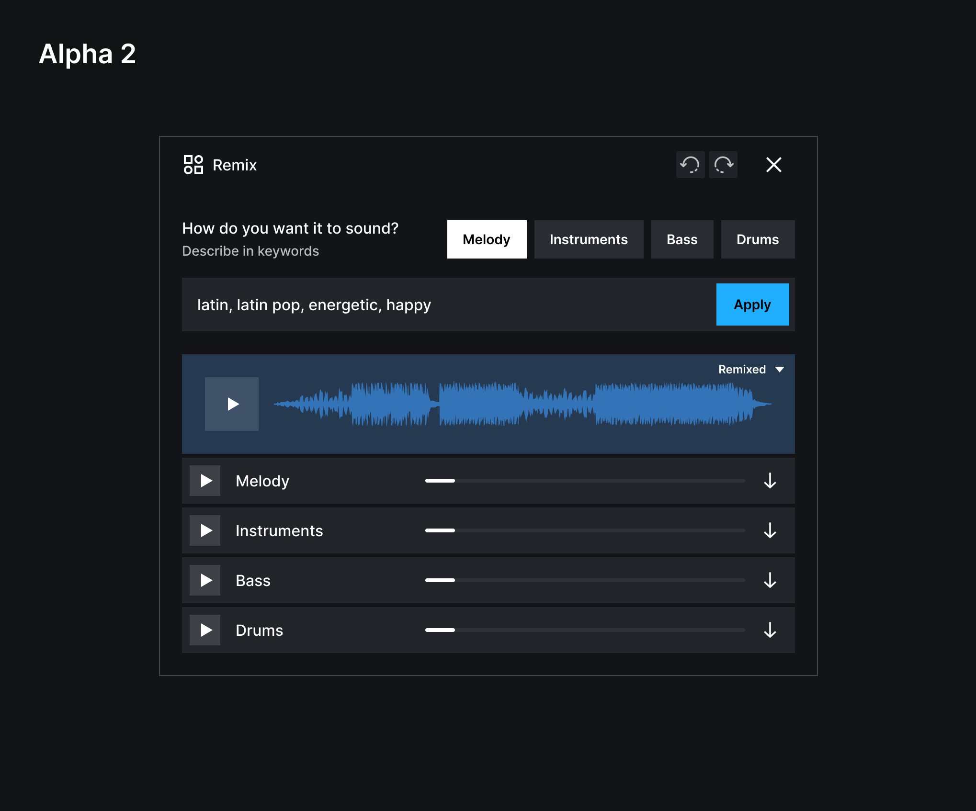
Task: Download the Instruments stem
Action: pos(770,530)
